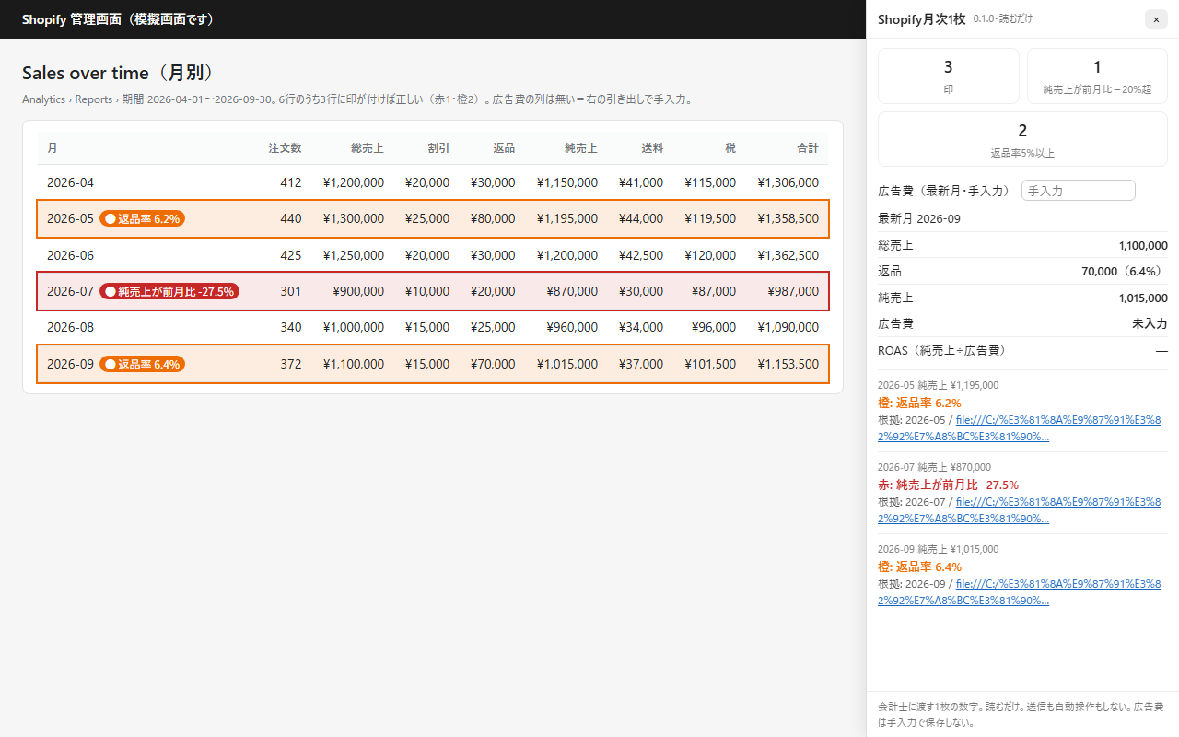Click the total ¥1,090,000 in 2026-08 row
The image size is (1179, 737).
pos(788,327)
